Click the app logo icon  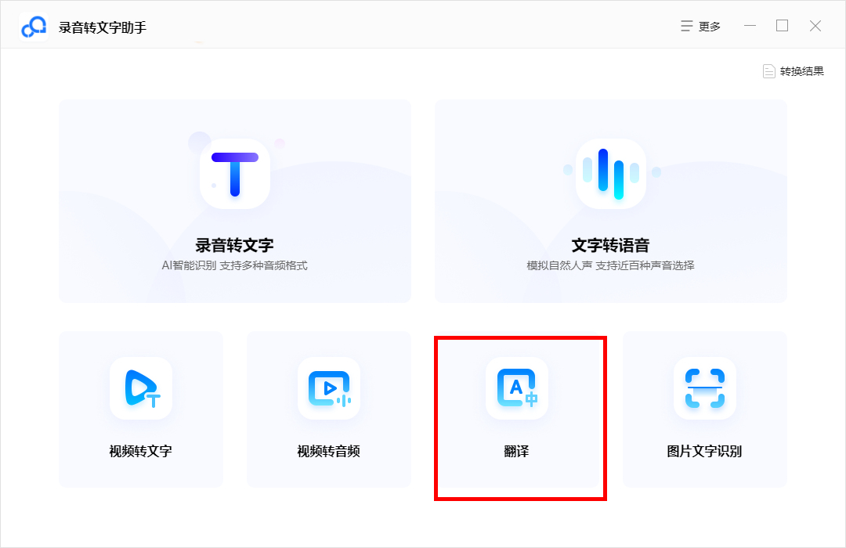coord(34,24)
